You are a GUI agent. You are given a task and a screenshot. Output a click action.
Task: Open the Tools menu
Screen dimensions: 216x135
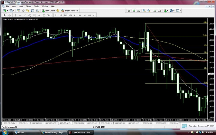click(36, 6)
